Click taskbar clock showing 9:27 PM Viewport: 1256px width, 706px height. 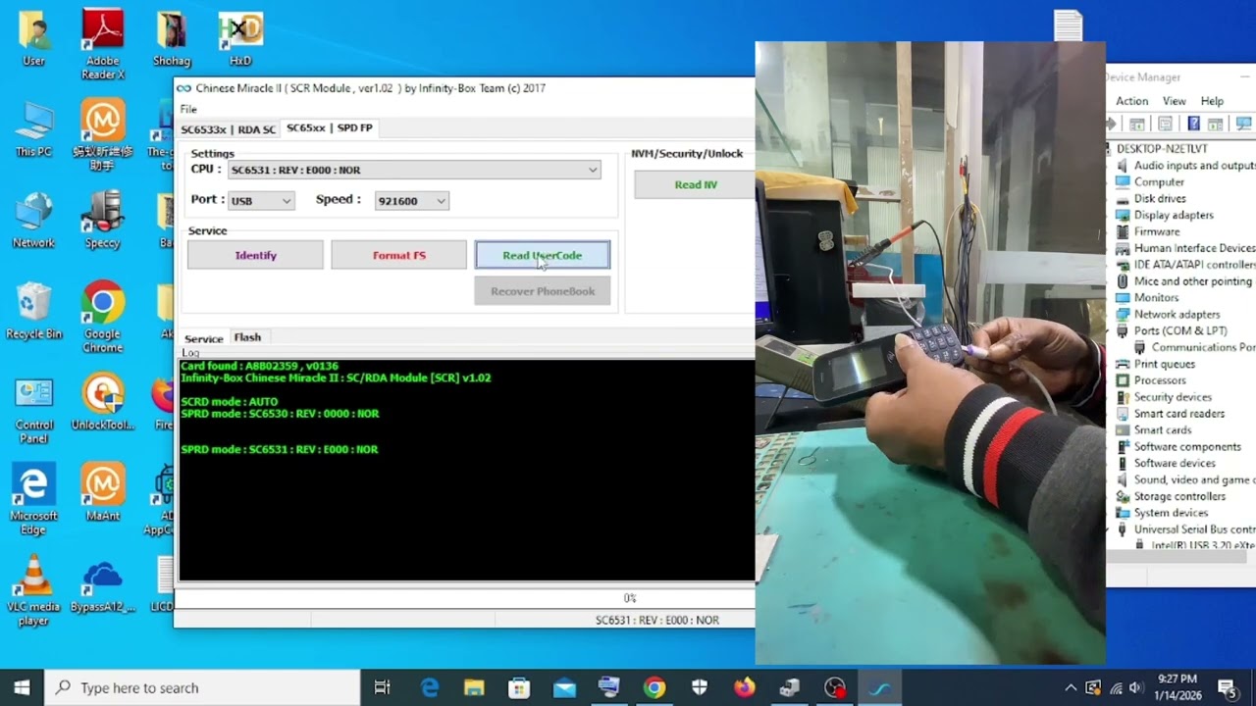(1177, 687)
